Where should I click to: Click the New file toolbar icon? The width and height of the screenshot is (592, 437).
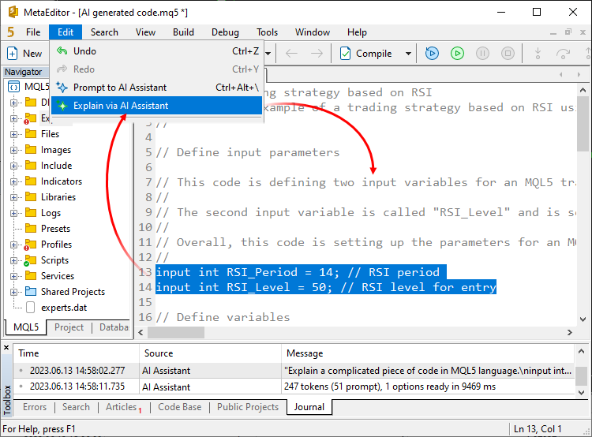click(13, 54)
